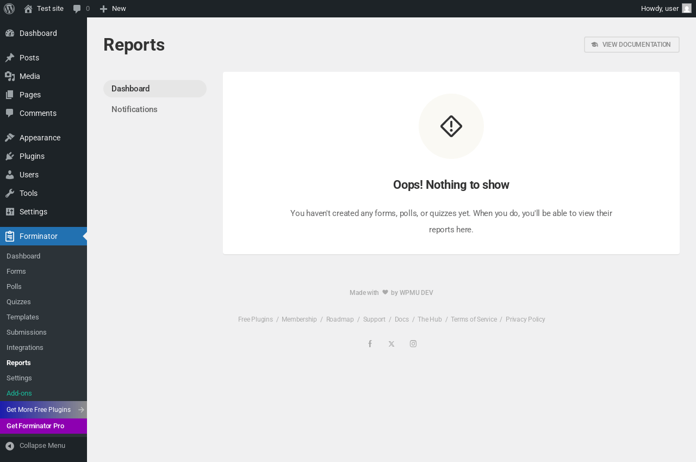Click the Posts pushpin icon
The width and height of the screenshot is (696, 462).
point(10,58)
